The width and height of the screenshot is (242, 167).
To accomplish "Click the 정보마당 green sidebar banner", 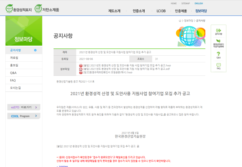I will pos(24,31).
